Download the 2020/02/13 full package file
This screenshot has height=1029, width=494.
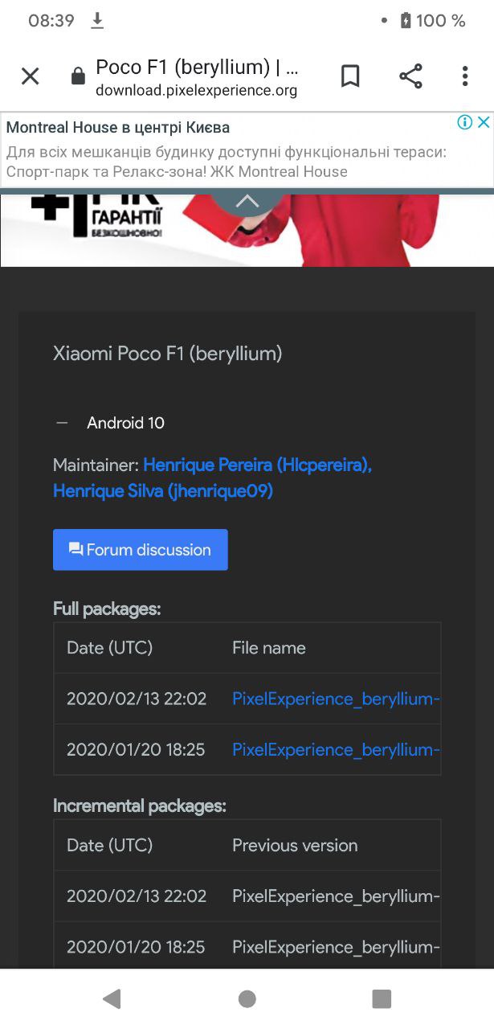click(x=336, y=699)
